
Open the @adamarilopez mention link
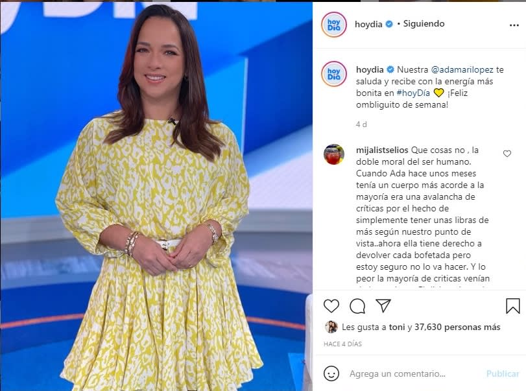tap(462, 70)
